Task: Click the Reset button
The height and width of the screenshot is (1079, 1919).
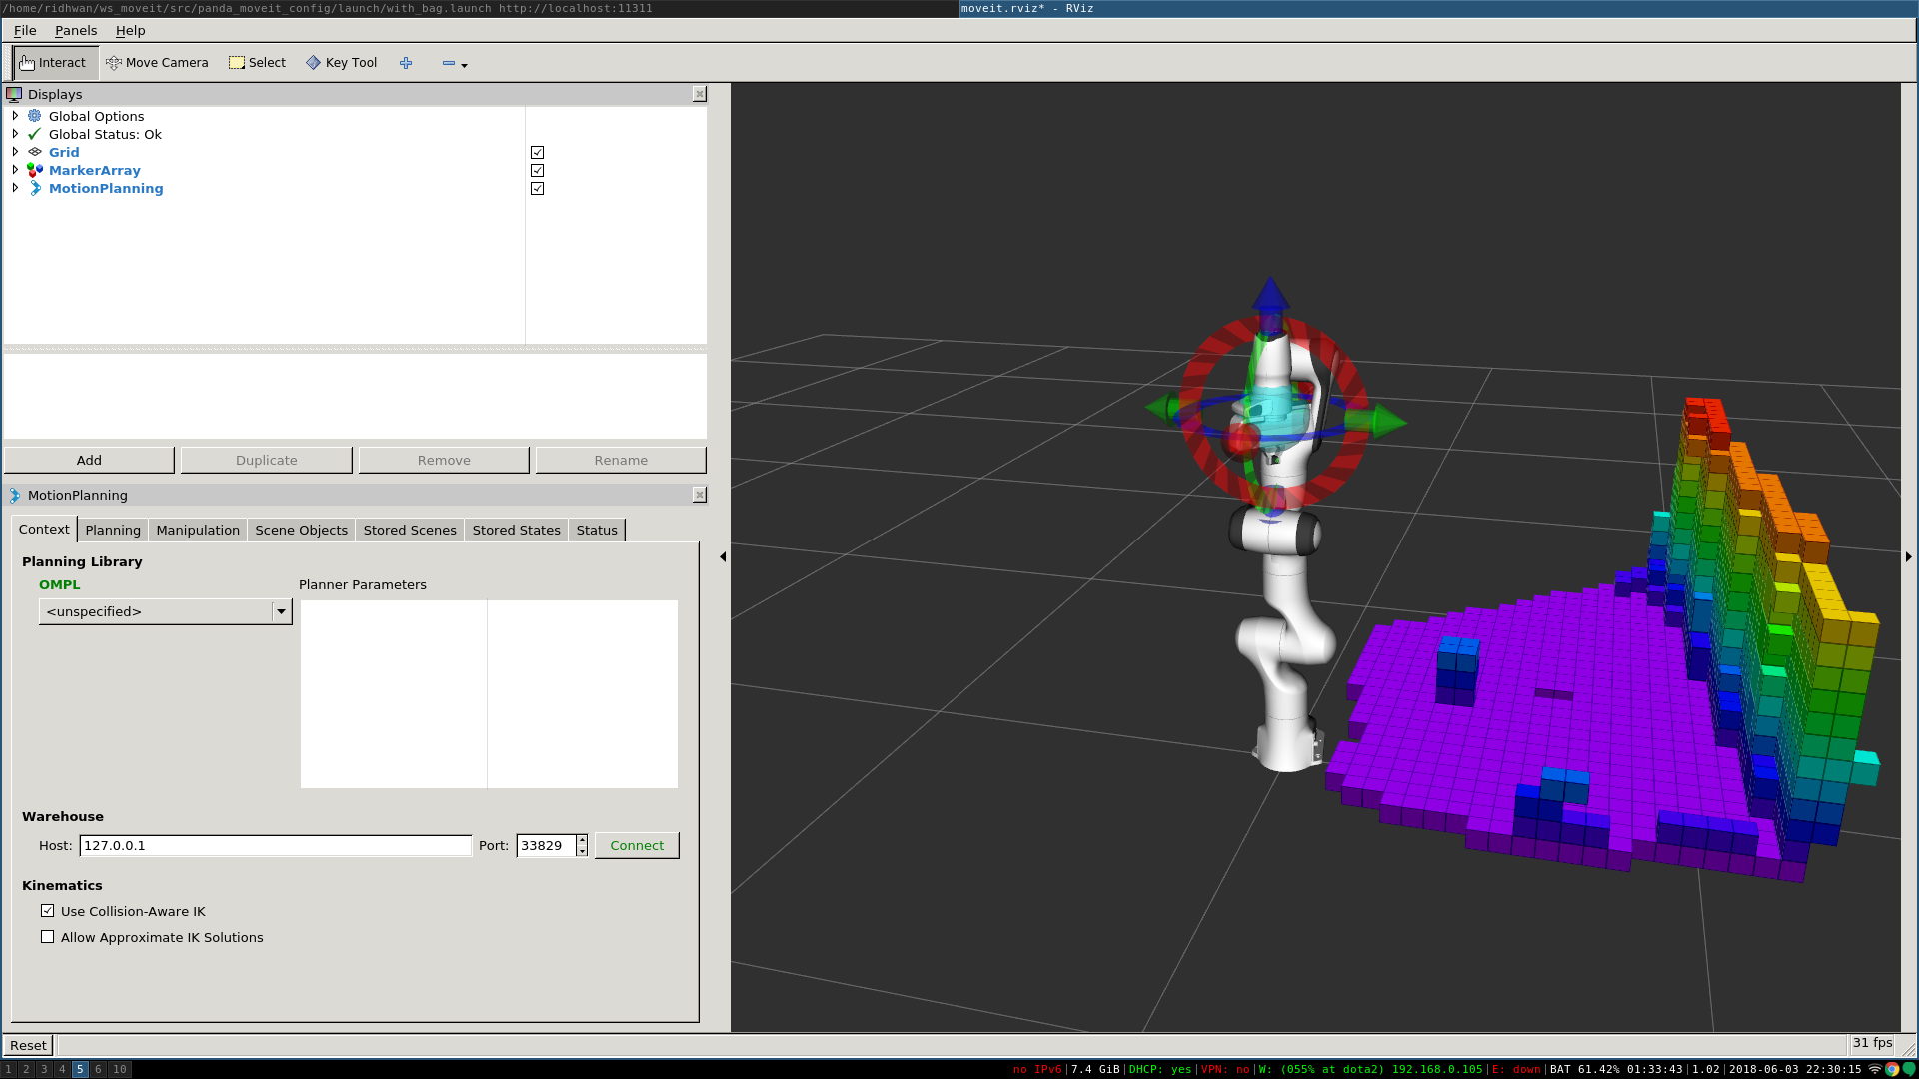Action: click(28, 1045)
